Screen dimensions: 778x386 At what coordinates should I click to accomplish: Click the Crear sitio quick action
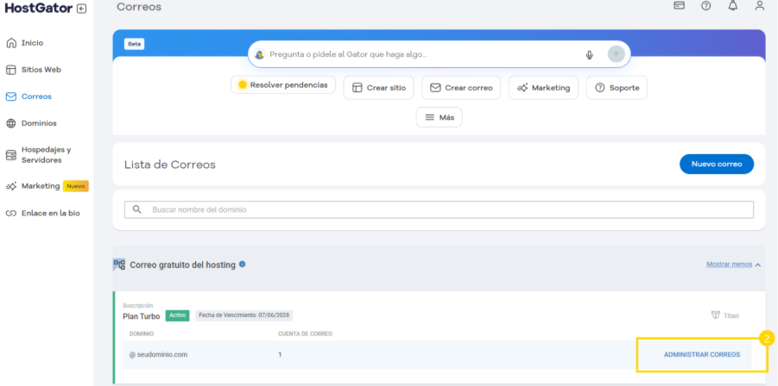[379, 88]
